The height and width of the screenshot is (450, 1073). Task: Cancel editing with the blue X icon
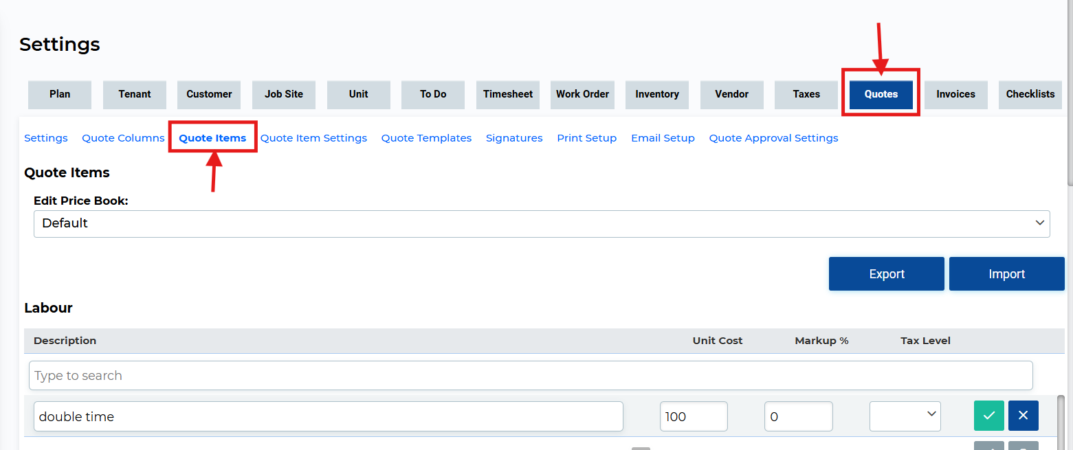pyautogui.click(x=1023, y=416)
